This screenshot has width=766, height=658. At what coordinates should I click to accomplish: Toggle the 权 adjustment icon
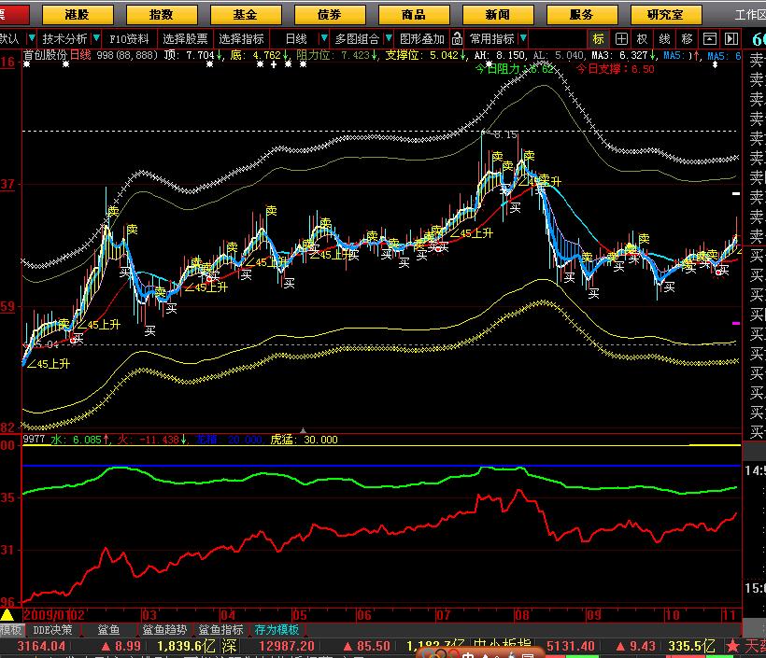(x=643, y=38)
